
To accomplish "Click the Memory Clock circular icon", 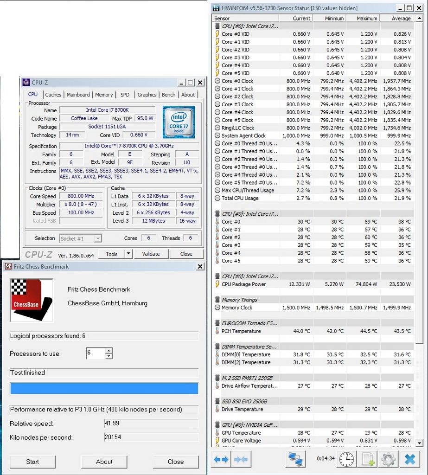I will point(217,308).
